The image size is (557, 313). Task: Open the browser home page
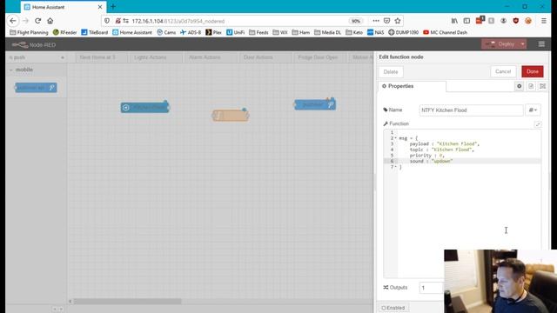(50, 21)
